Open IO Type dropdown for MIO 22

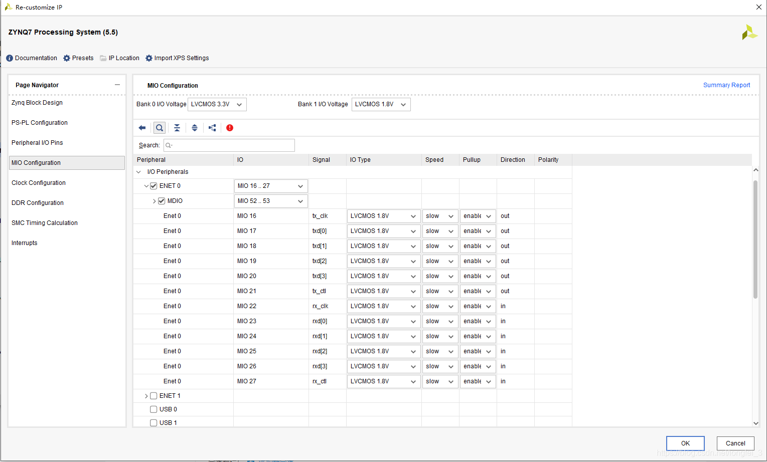click(x=384, y=306)
